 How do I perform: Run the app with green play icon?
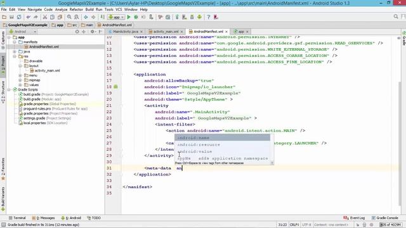pyautogui.click(x=129, y=17)
